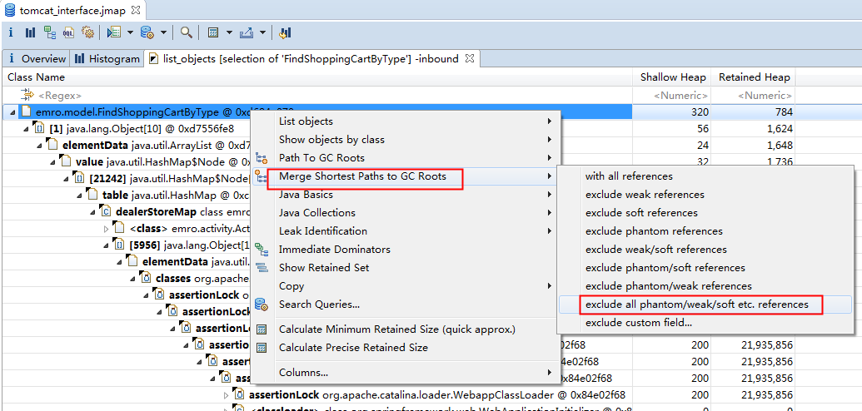Open the OQL query editor icon
The height and width of the screenshot is (411, 862).
[69, 33]
